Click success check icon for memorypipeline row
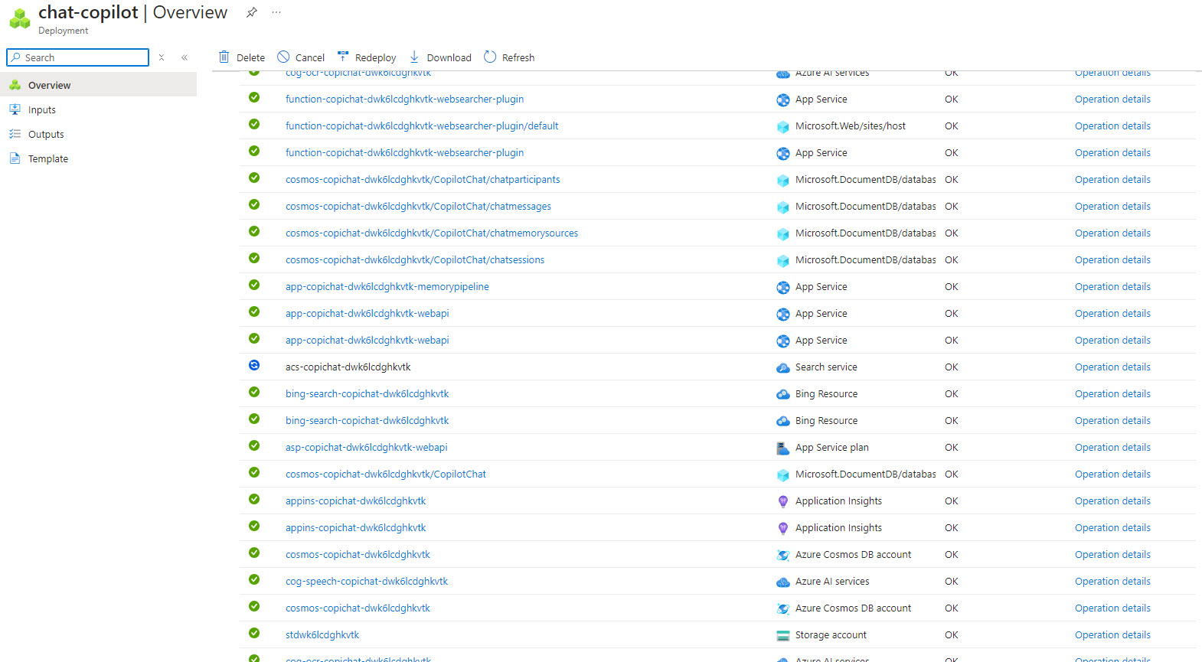 [254, 285]
